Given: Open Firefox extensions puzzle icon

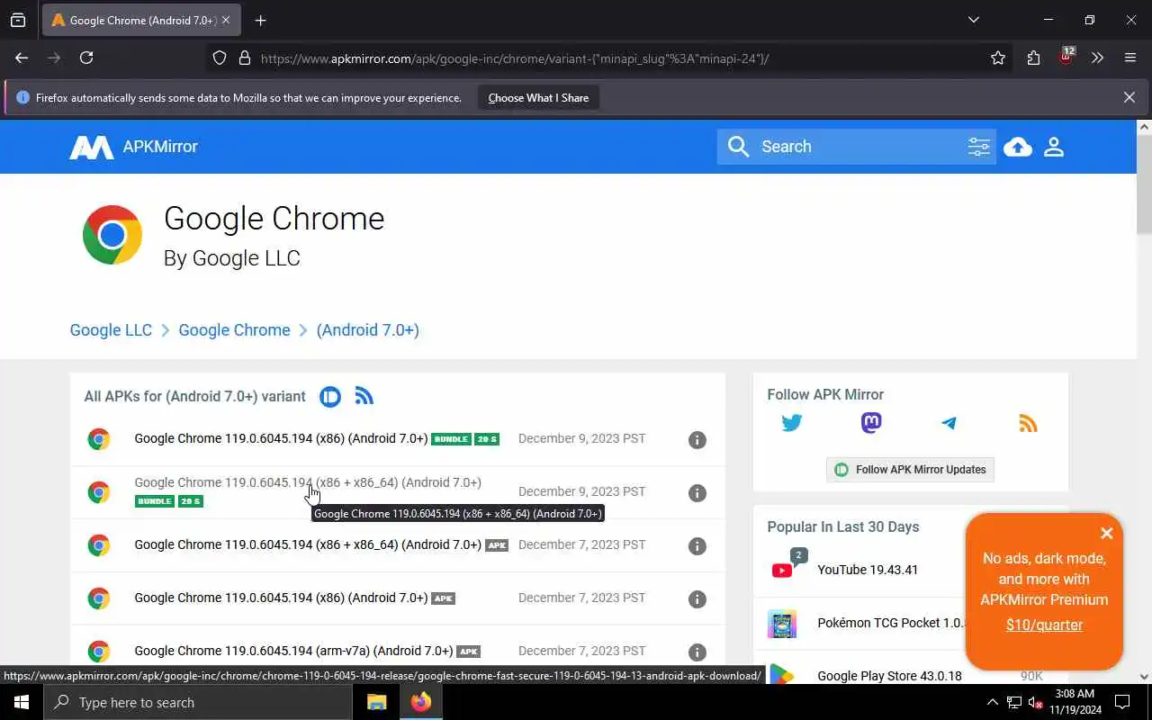Looking at the screenshot, I should [1033, 58].
